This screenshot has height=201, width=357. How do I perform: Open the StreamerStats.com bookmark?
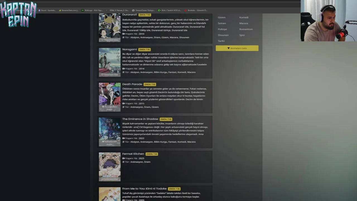point(69,10)
